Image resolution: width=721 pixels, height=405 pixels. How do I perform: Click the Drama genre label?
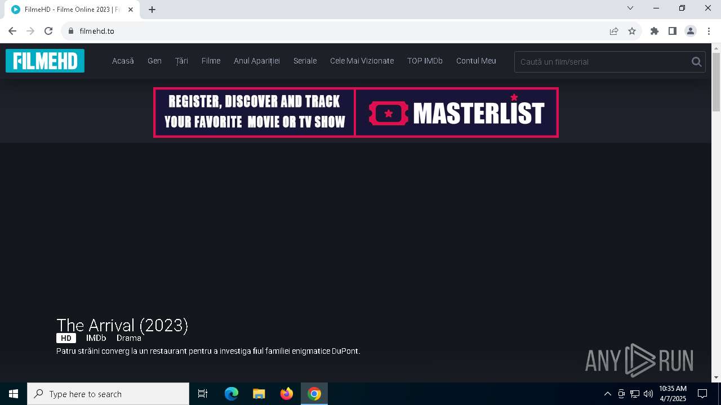coord(128,338)
